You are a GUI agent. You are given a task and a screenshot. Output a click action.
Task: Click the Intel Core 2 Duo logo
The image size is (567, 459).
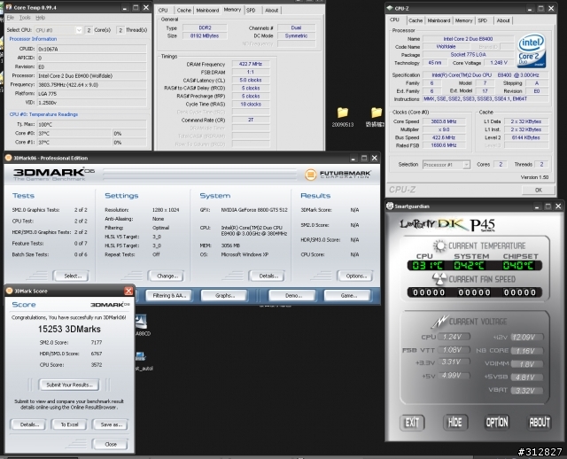[x=532, y=51]
